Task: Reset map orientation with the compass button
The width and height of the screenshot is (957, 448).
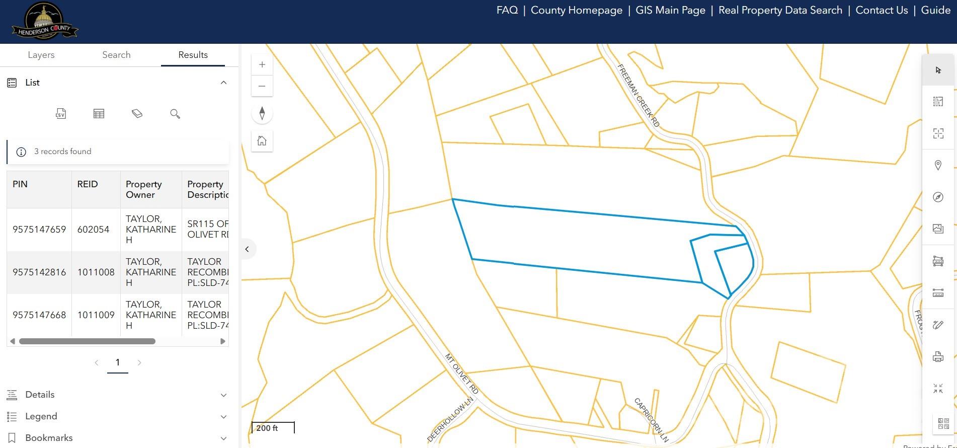Action: click(262, 113)
